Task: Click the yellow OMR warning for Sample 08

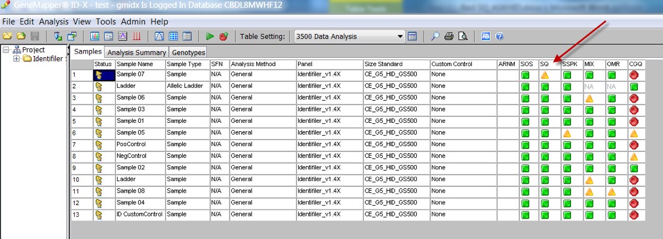Action: (612, 192)
